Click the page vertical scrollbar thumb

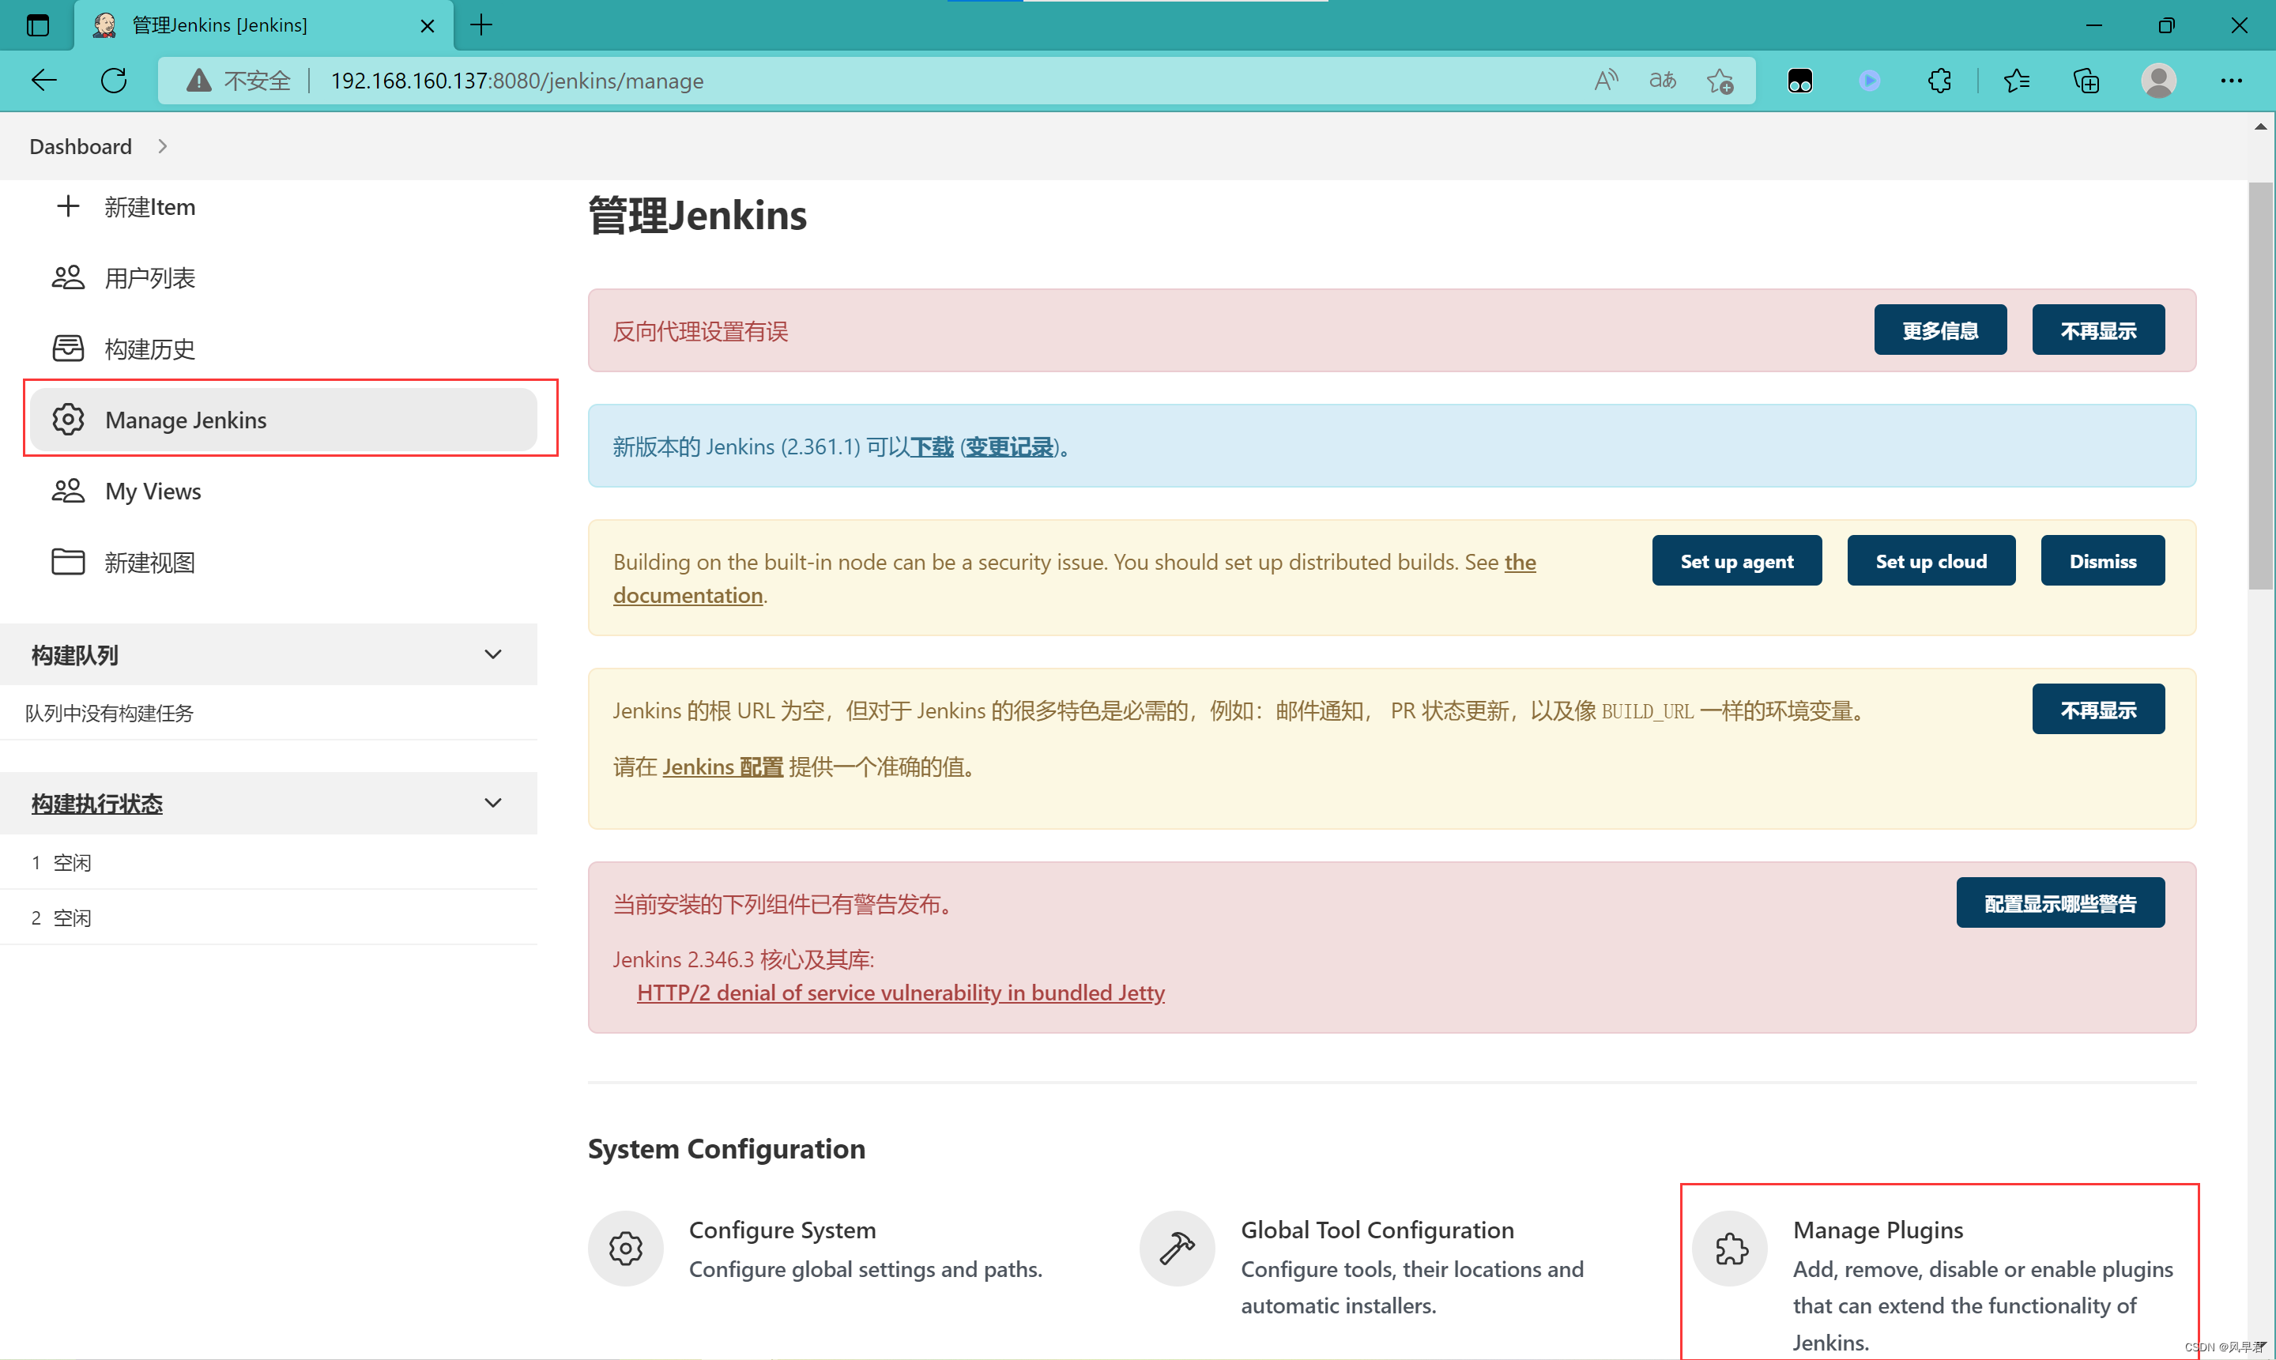coord(2259,385)
